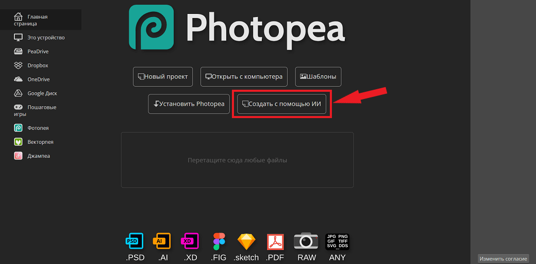Open the Шаблоны templates button
This screenshot has height=264, width=536.
coord(318,76)
